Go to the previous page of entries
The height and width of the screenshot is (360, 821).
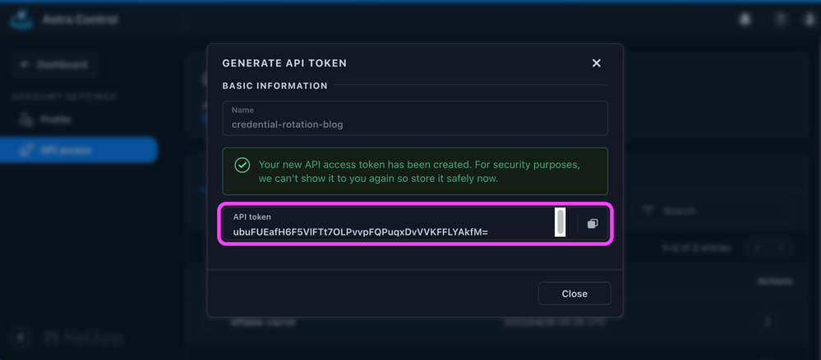tap(758, 247)
